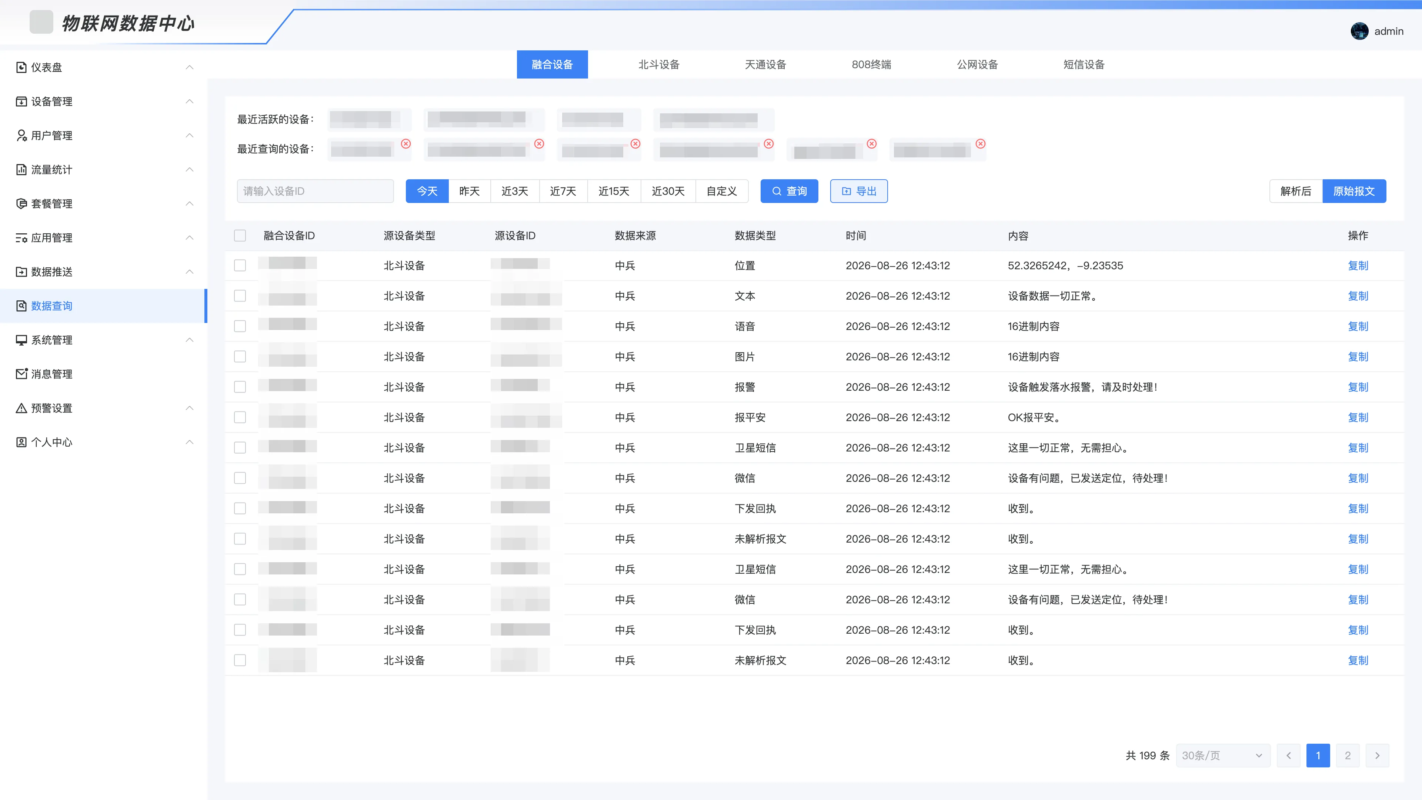This screenshot has height=800, width=1422.
Task: Remove the third recently queried device tag
Action: pyautogui.click(x=635, y=144)
